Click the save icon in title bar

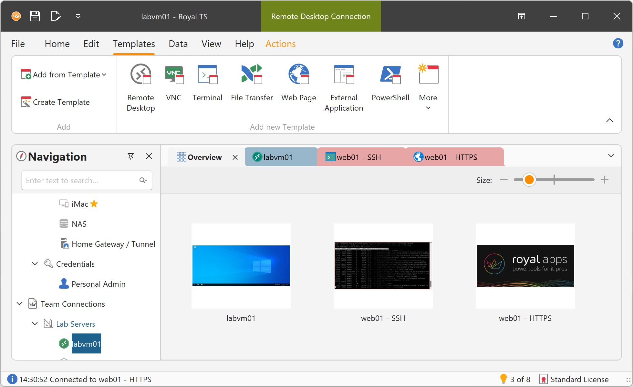(35, 16)
